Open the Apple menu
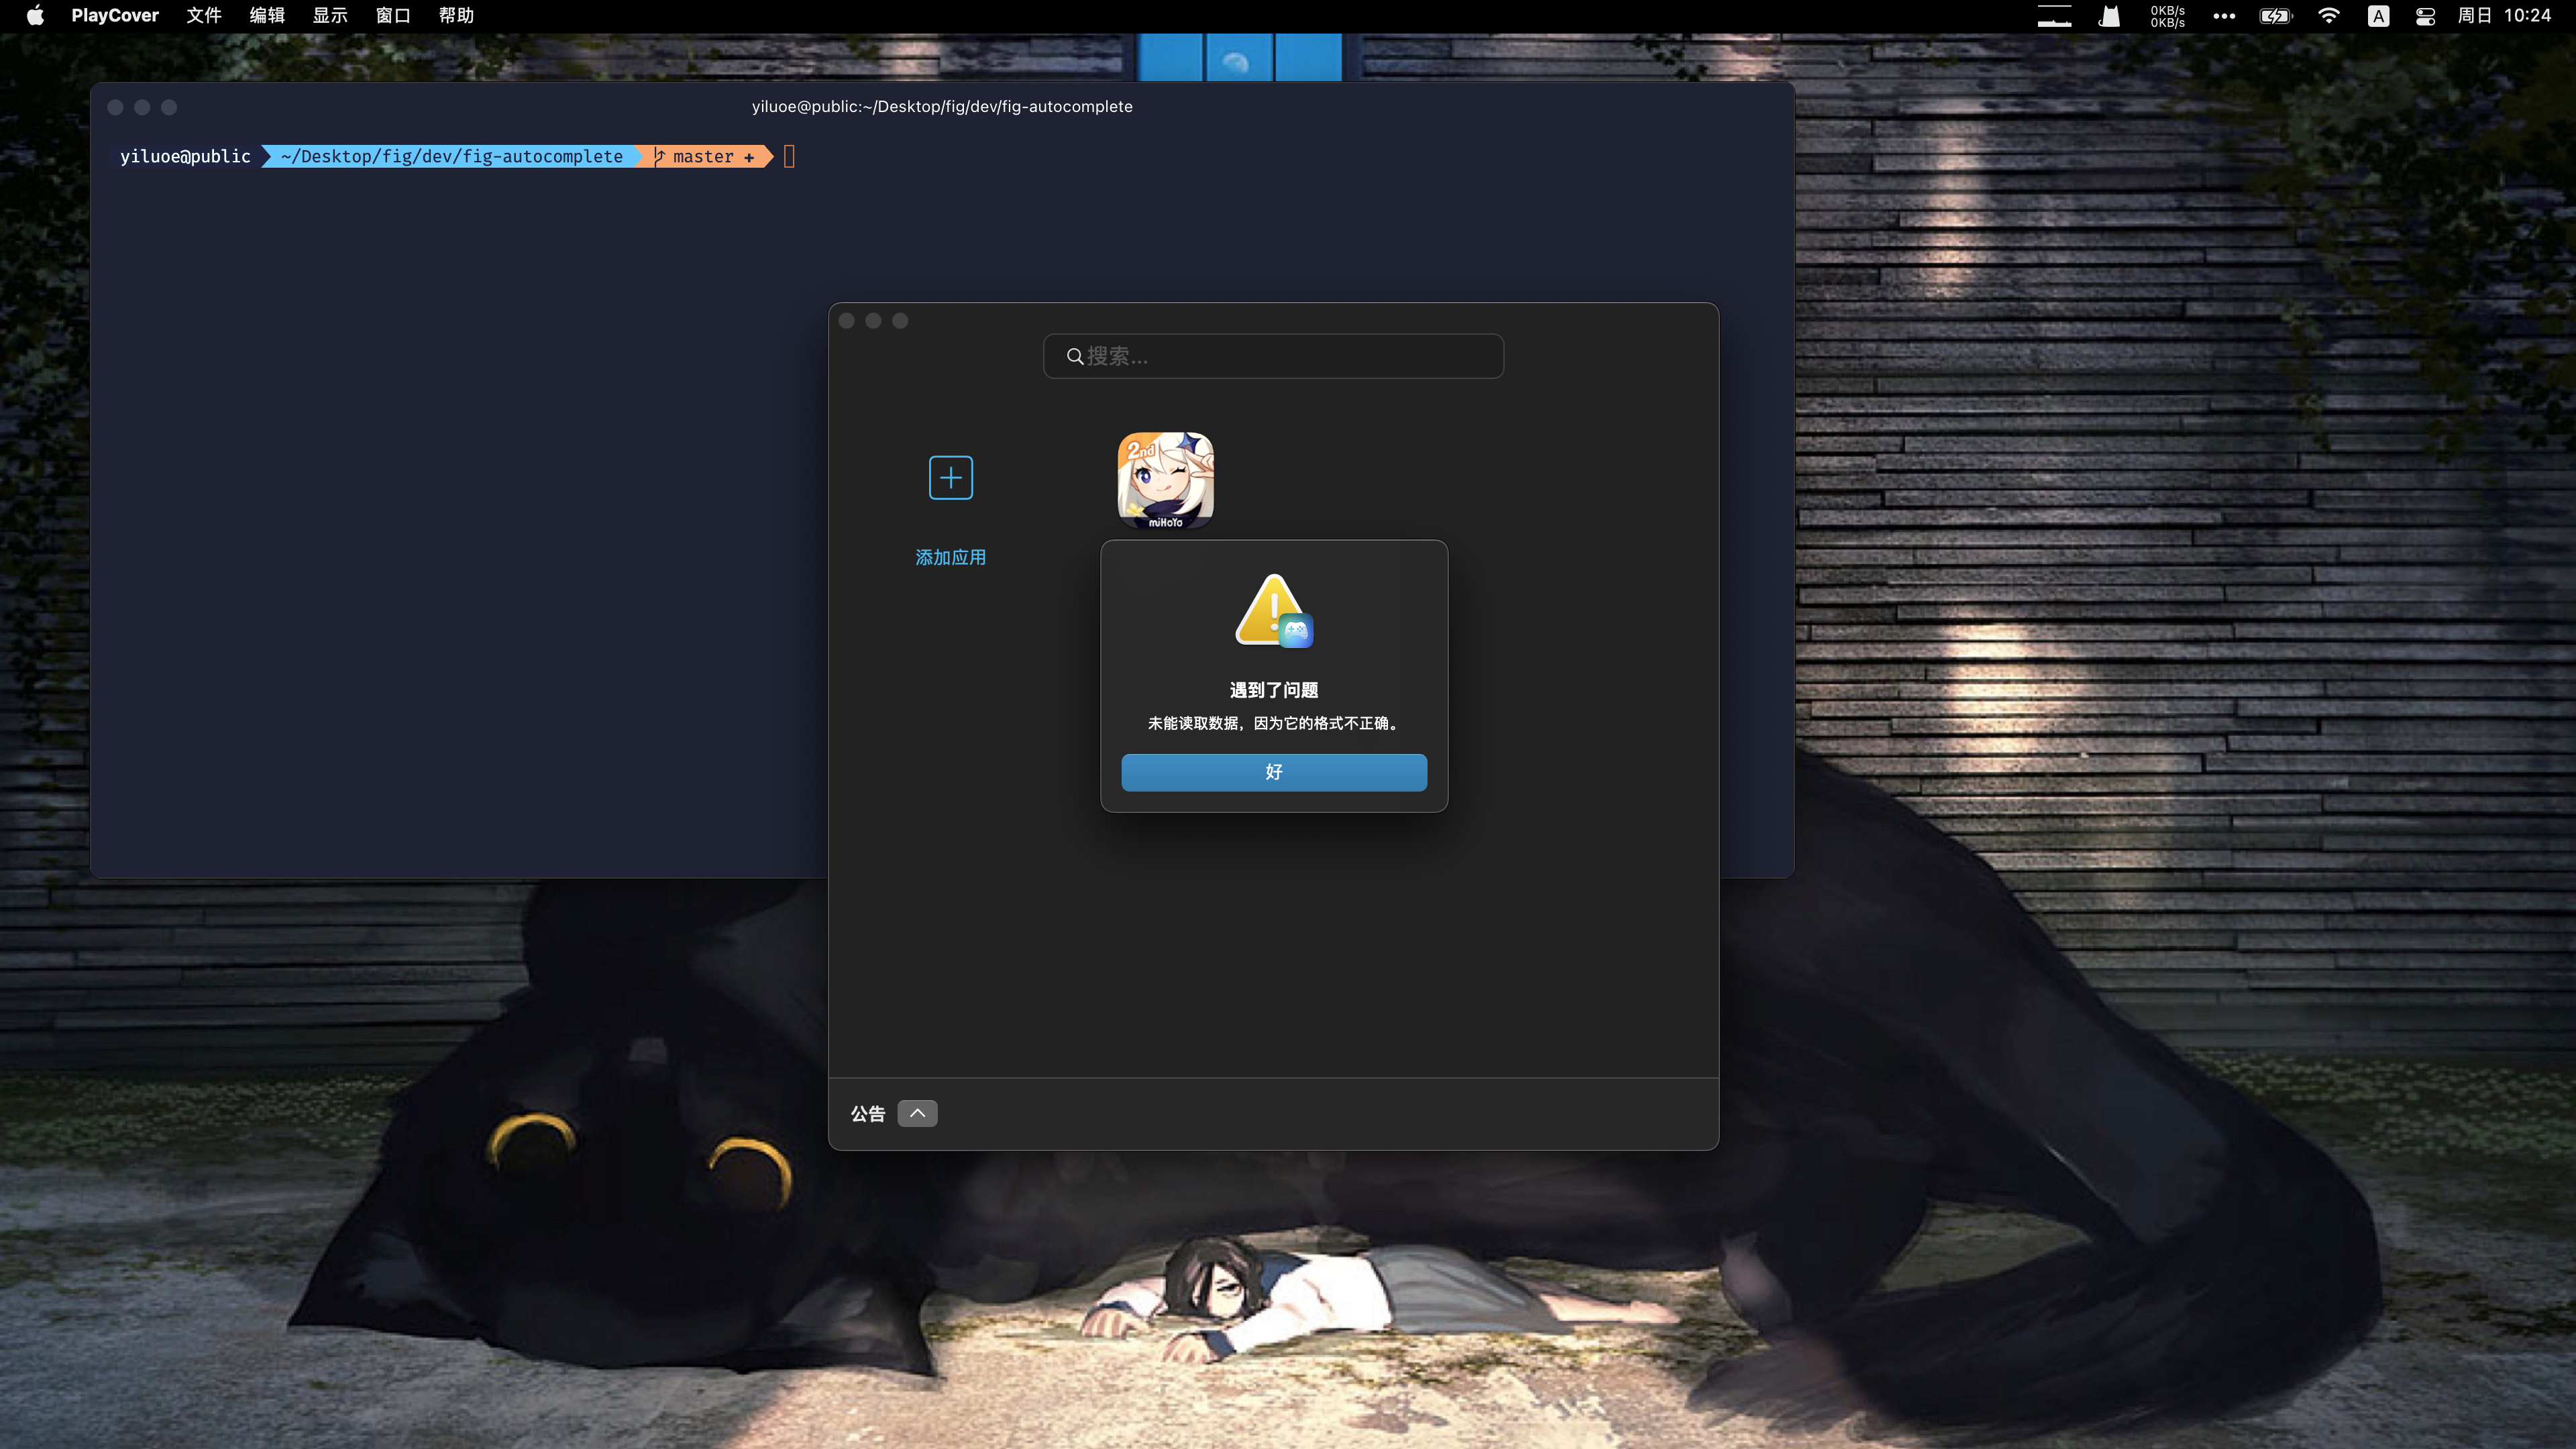This screenshot has height=1449, width=2576. pos(35,15)
